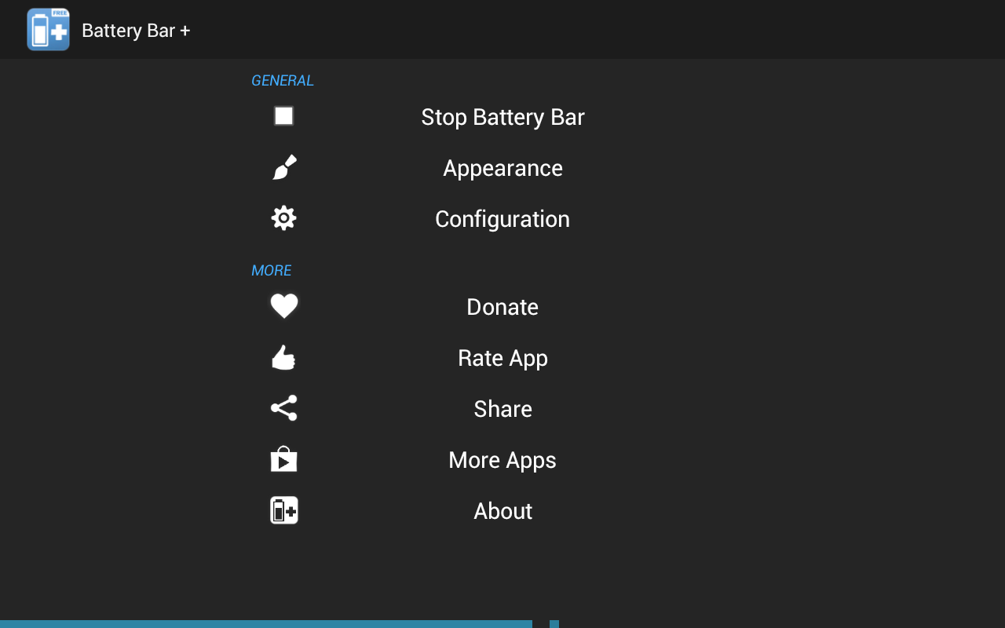
Task: Click the Battery Bar + app logo
Action: point(48,30)
